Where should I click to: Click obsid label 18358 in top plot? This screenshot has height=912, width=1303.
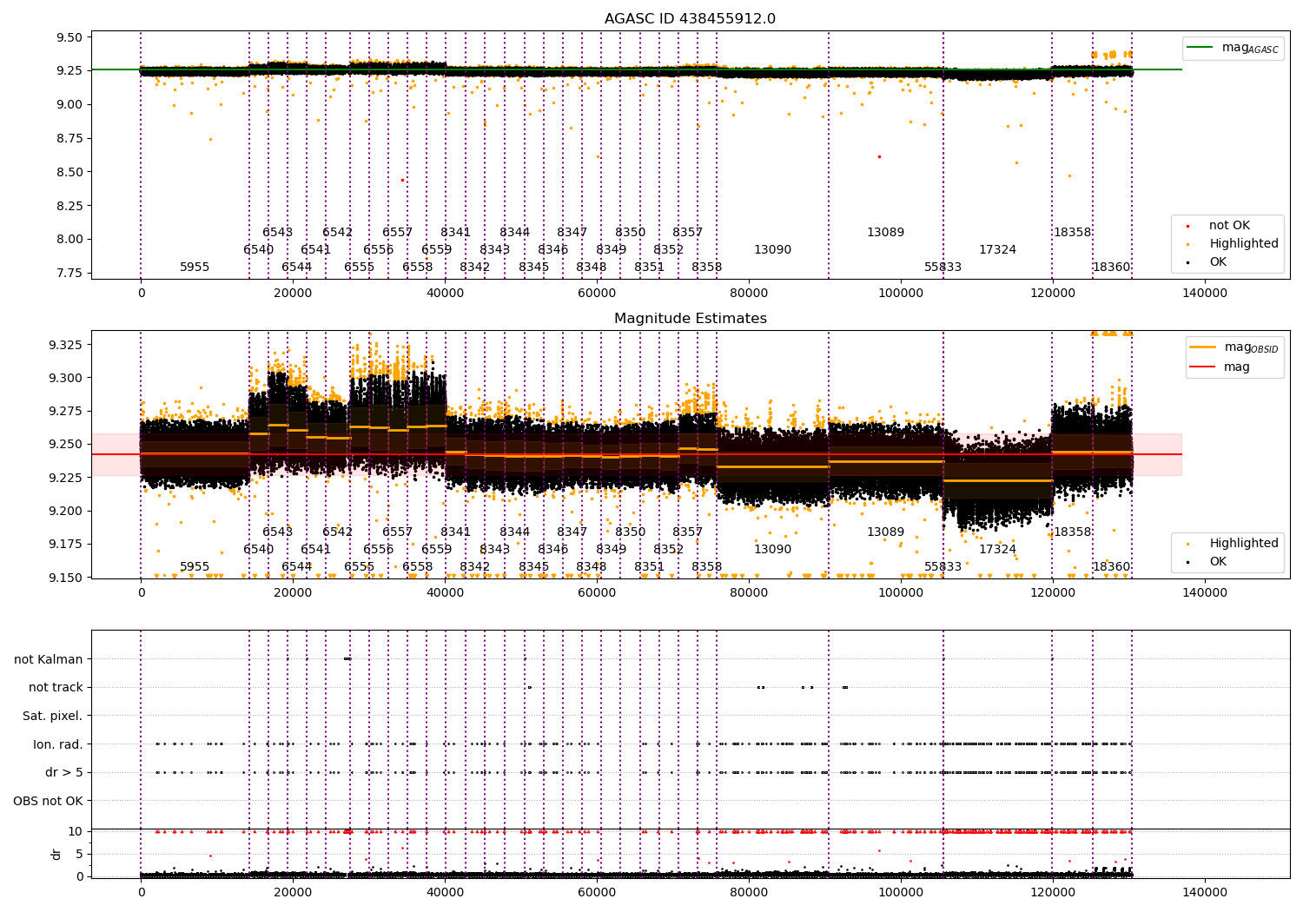[x=1073, y=233]
